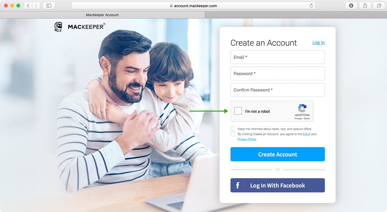This screenshot has height=212, width=387.
Task: Show all tabs overview
Action: [x=379, y=6]
